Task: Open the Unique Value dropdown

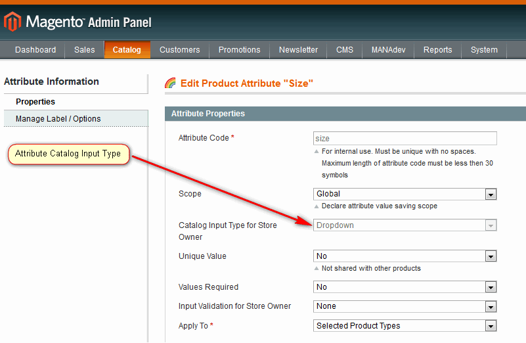Action: (x=405, y=256)
